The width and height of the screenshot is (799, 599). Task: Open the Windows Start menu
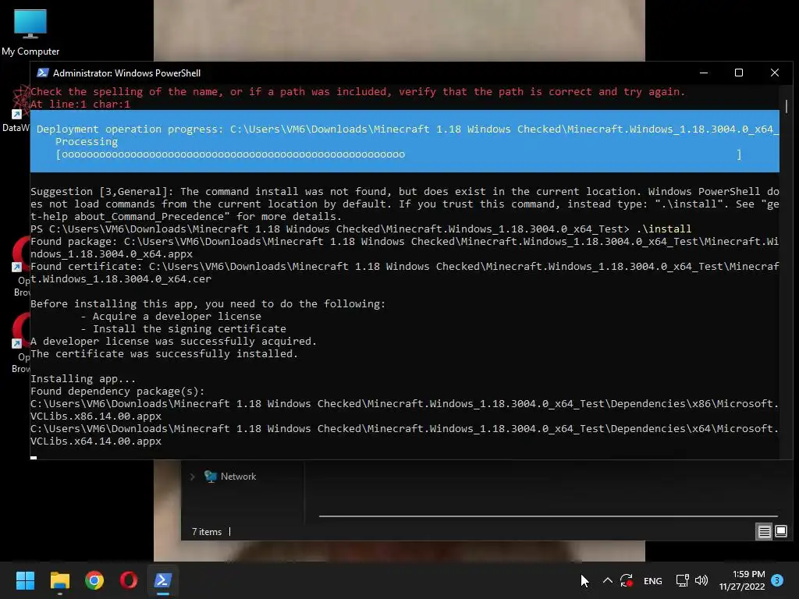pos(25,580)
